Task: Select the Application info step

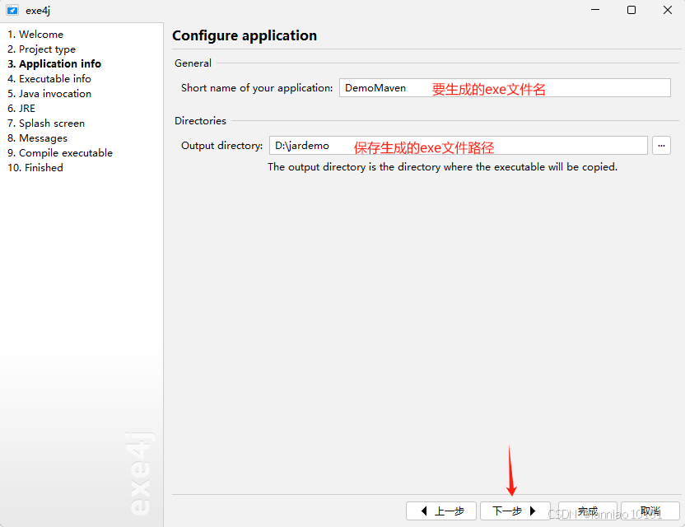Action: tap(54, 63)
